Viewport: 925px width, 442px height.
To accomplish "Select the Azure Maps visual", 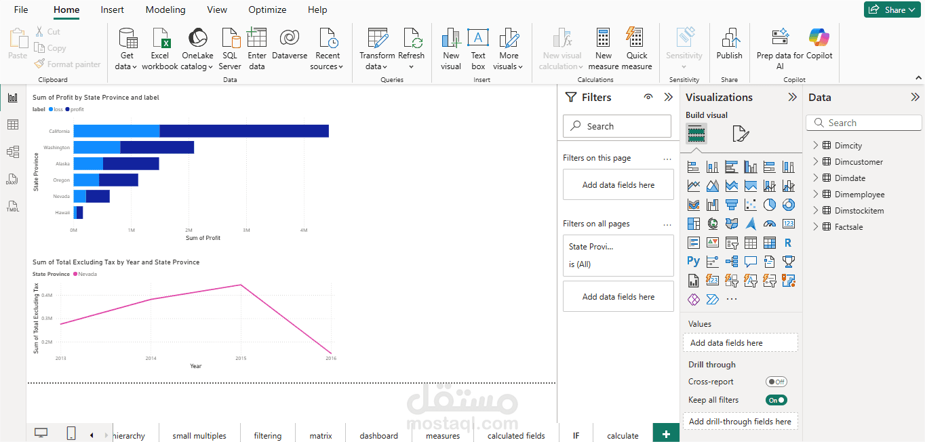I will [750, 223].
